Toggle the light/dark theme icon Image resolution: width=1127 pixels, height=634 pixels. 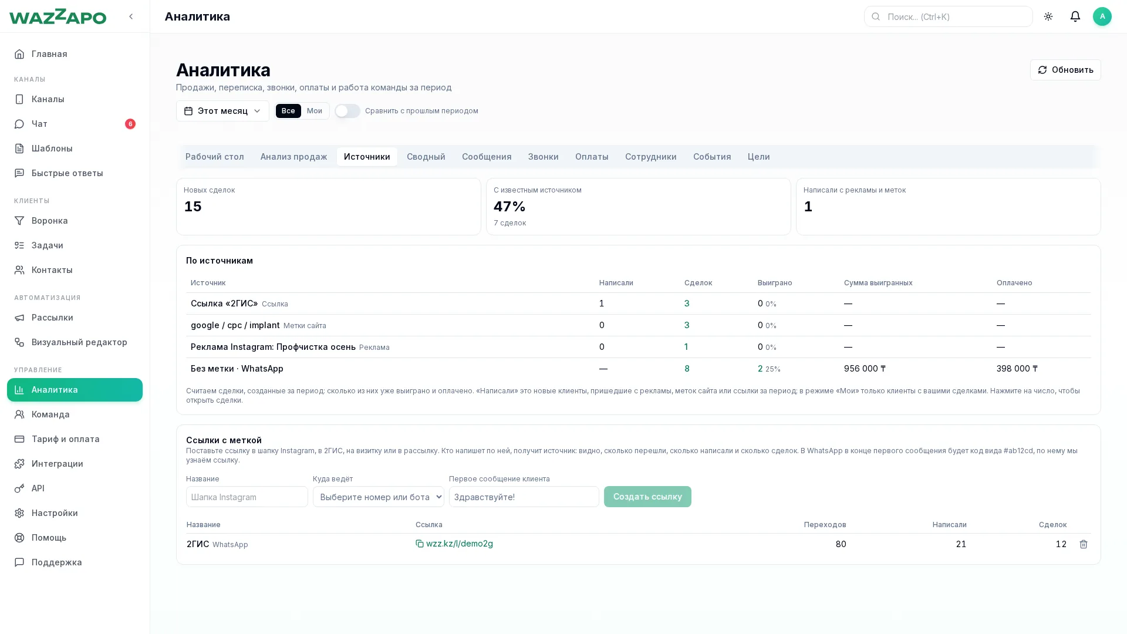(x=1048, y=16)
